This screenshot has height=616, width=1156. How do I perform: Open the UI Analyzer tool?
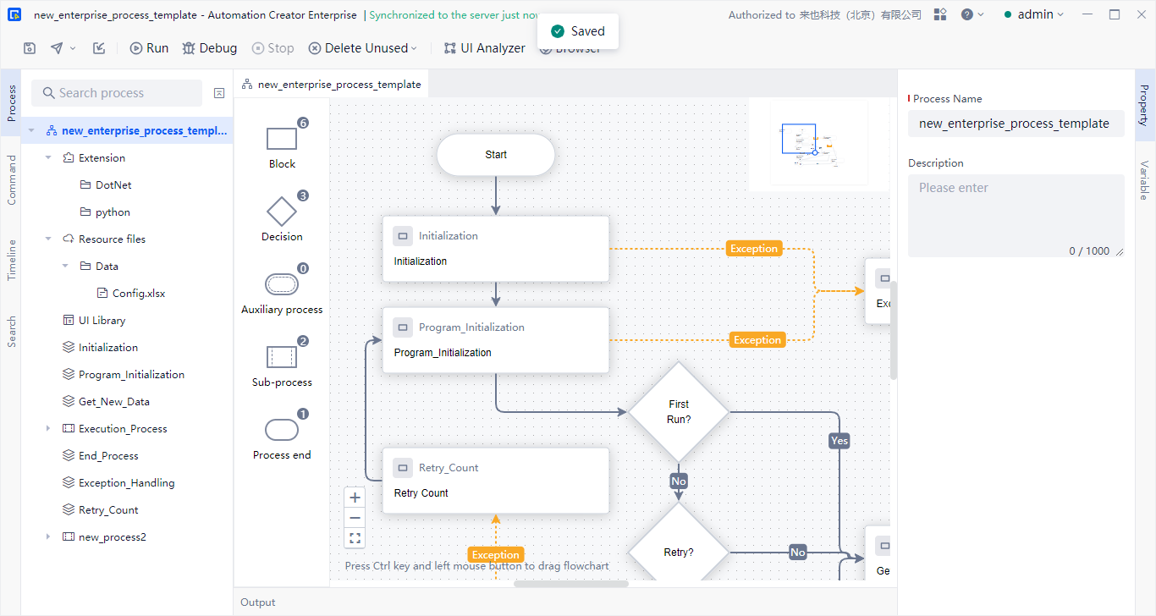coord(484,48)
